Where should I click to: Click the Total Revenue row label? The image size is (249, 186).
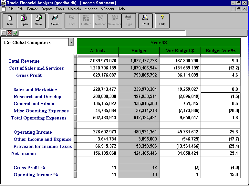[24, 61]
